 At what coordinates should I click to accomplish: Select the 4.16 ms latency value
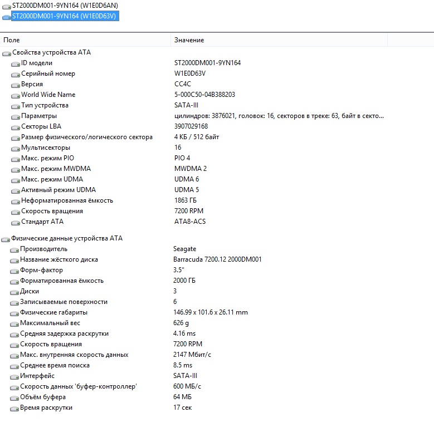(184, 333)
